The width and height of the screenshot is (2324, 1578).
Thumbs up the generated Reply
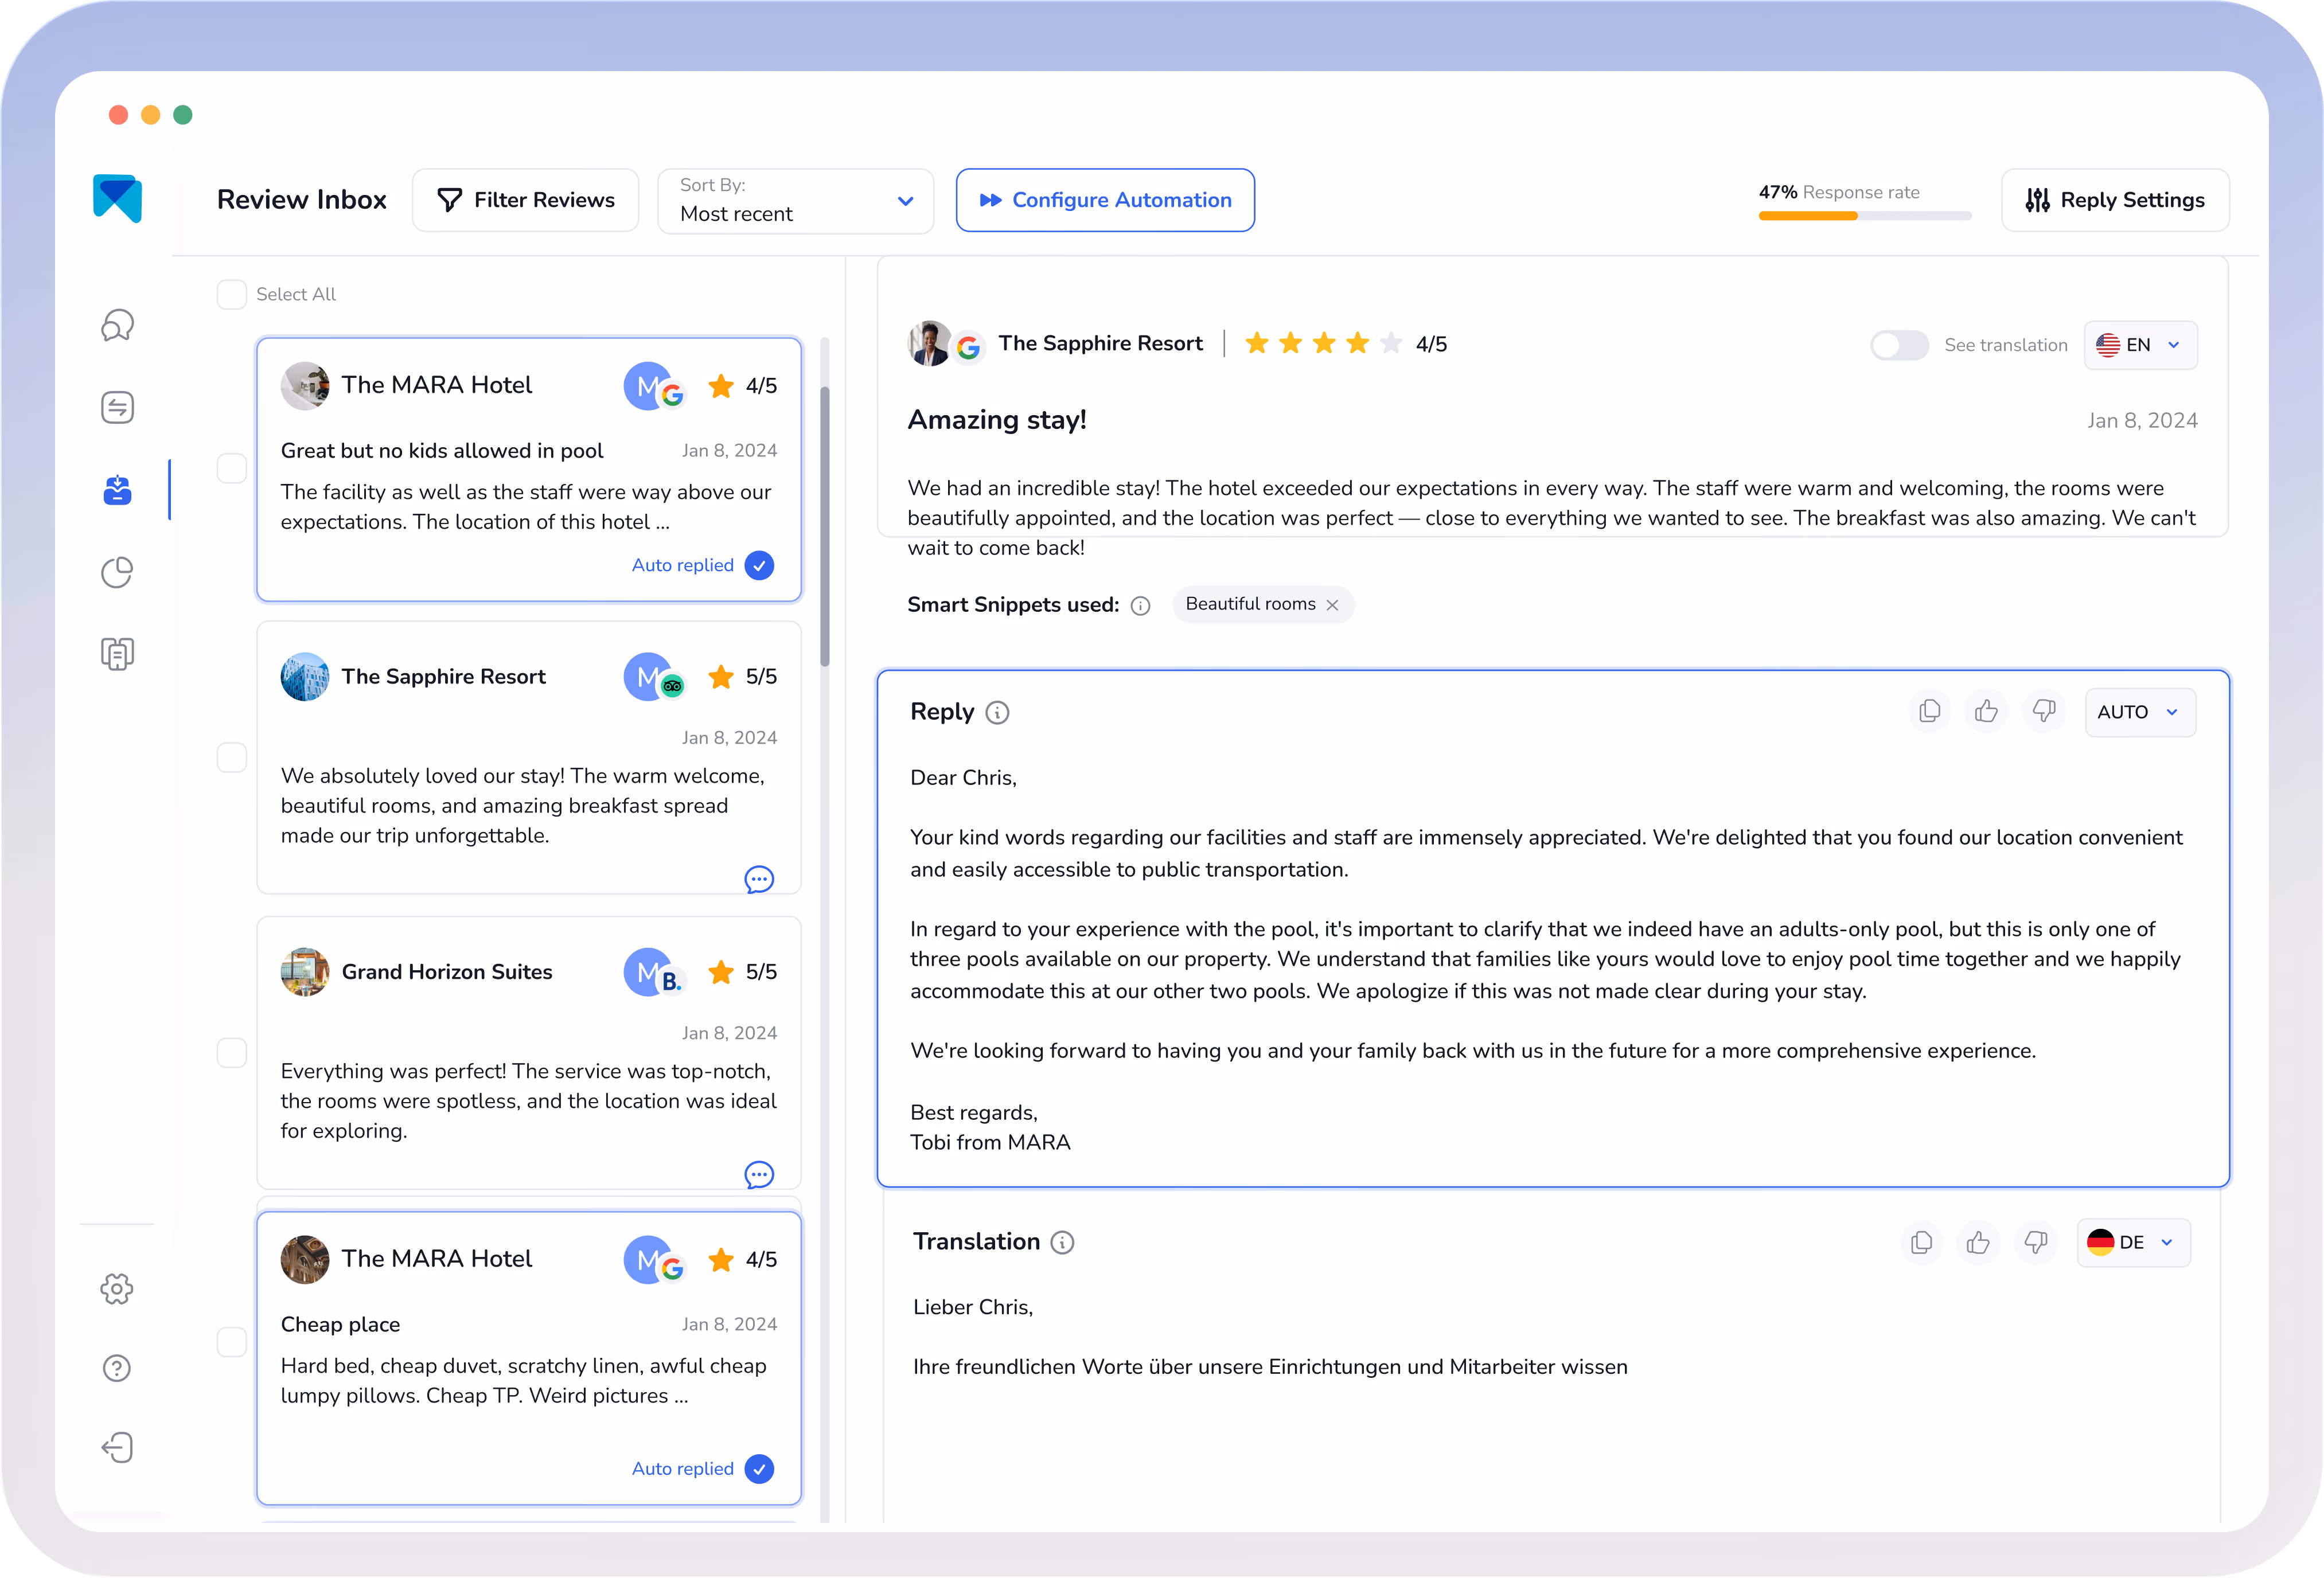click(1987, 712)
